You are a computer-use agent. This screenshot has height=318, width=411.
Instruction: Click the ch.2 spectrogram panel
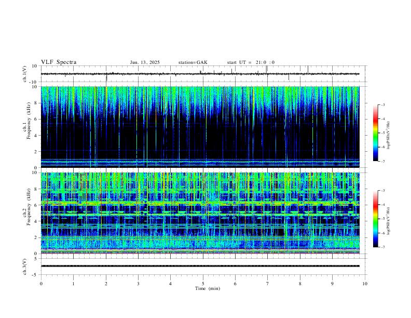point(200,213)
